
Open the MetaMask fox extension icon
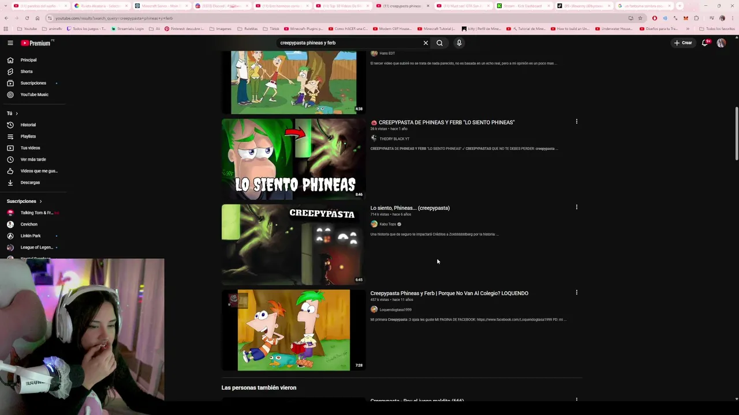point(686,18)
